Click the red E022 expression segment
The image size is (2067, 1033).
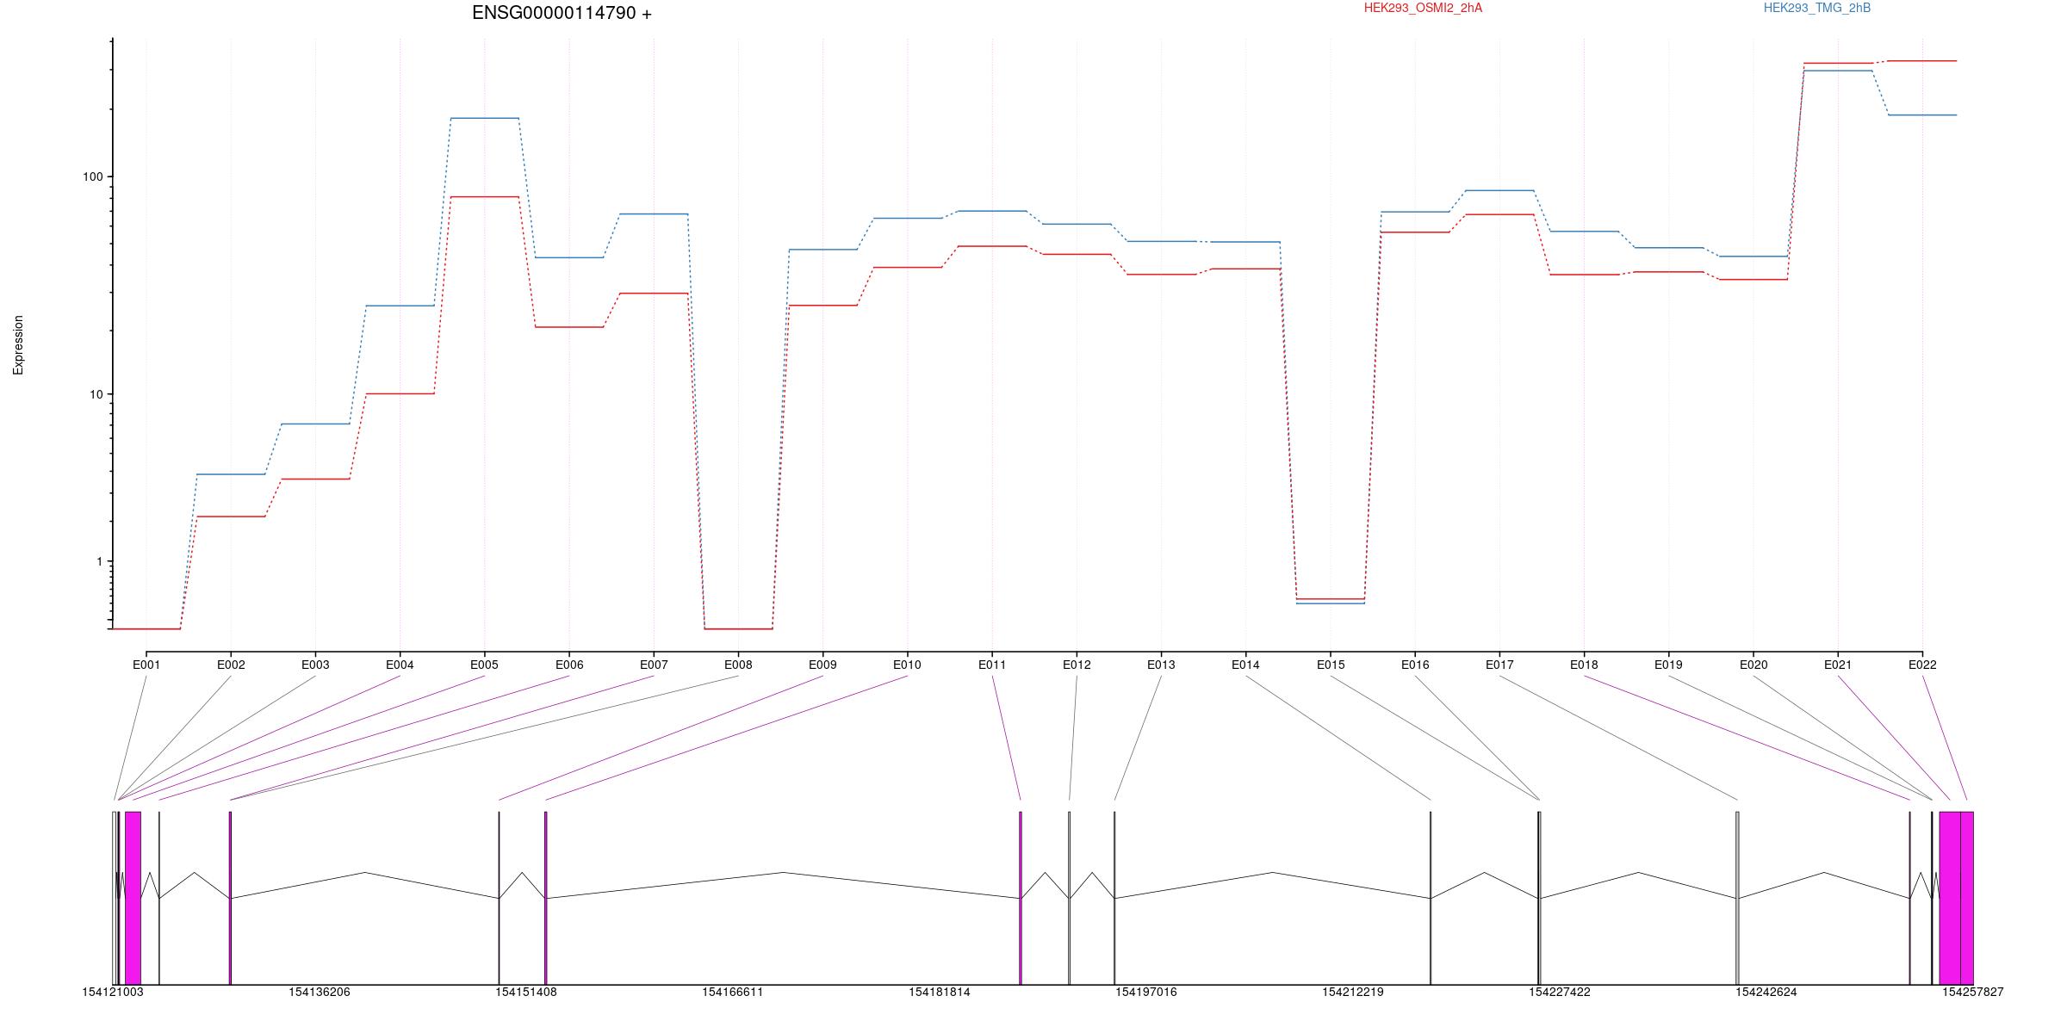(1922, 61)
